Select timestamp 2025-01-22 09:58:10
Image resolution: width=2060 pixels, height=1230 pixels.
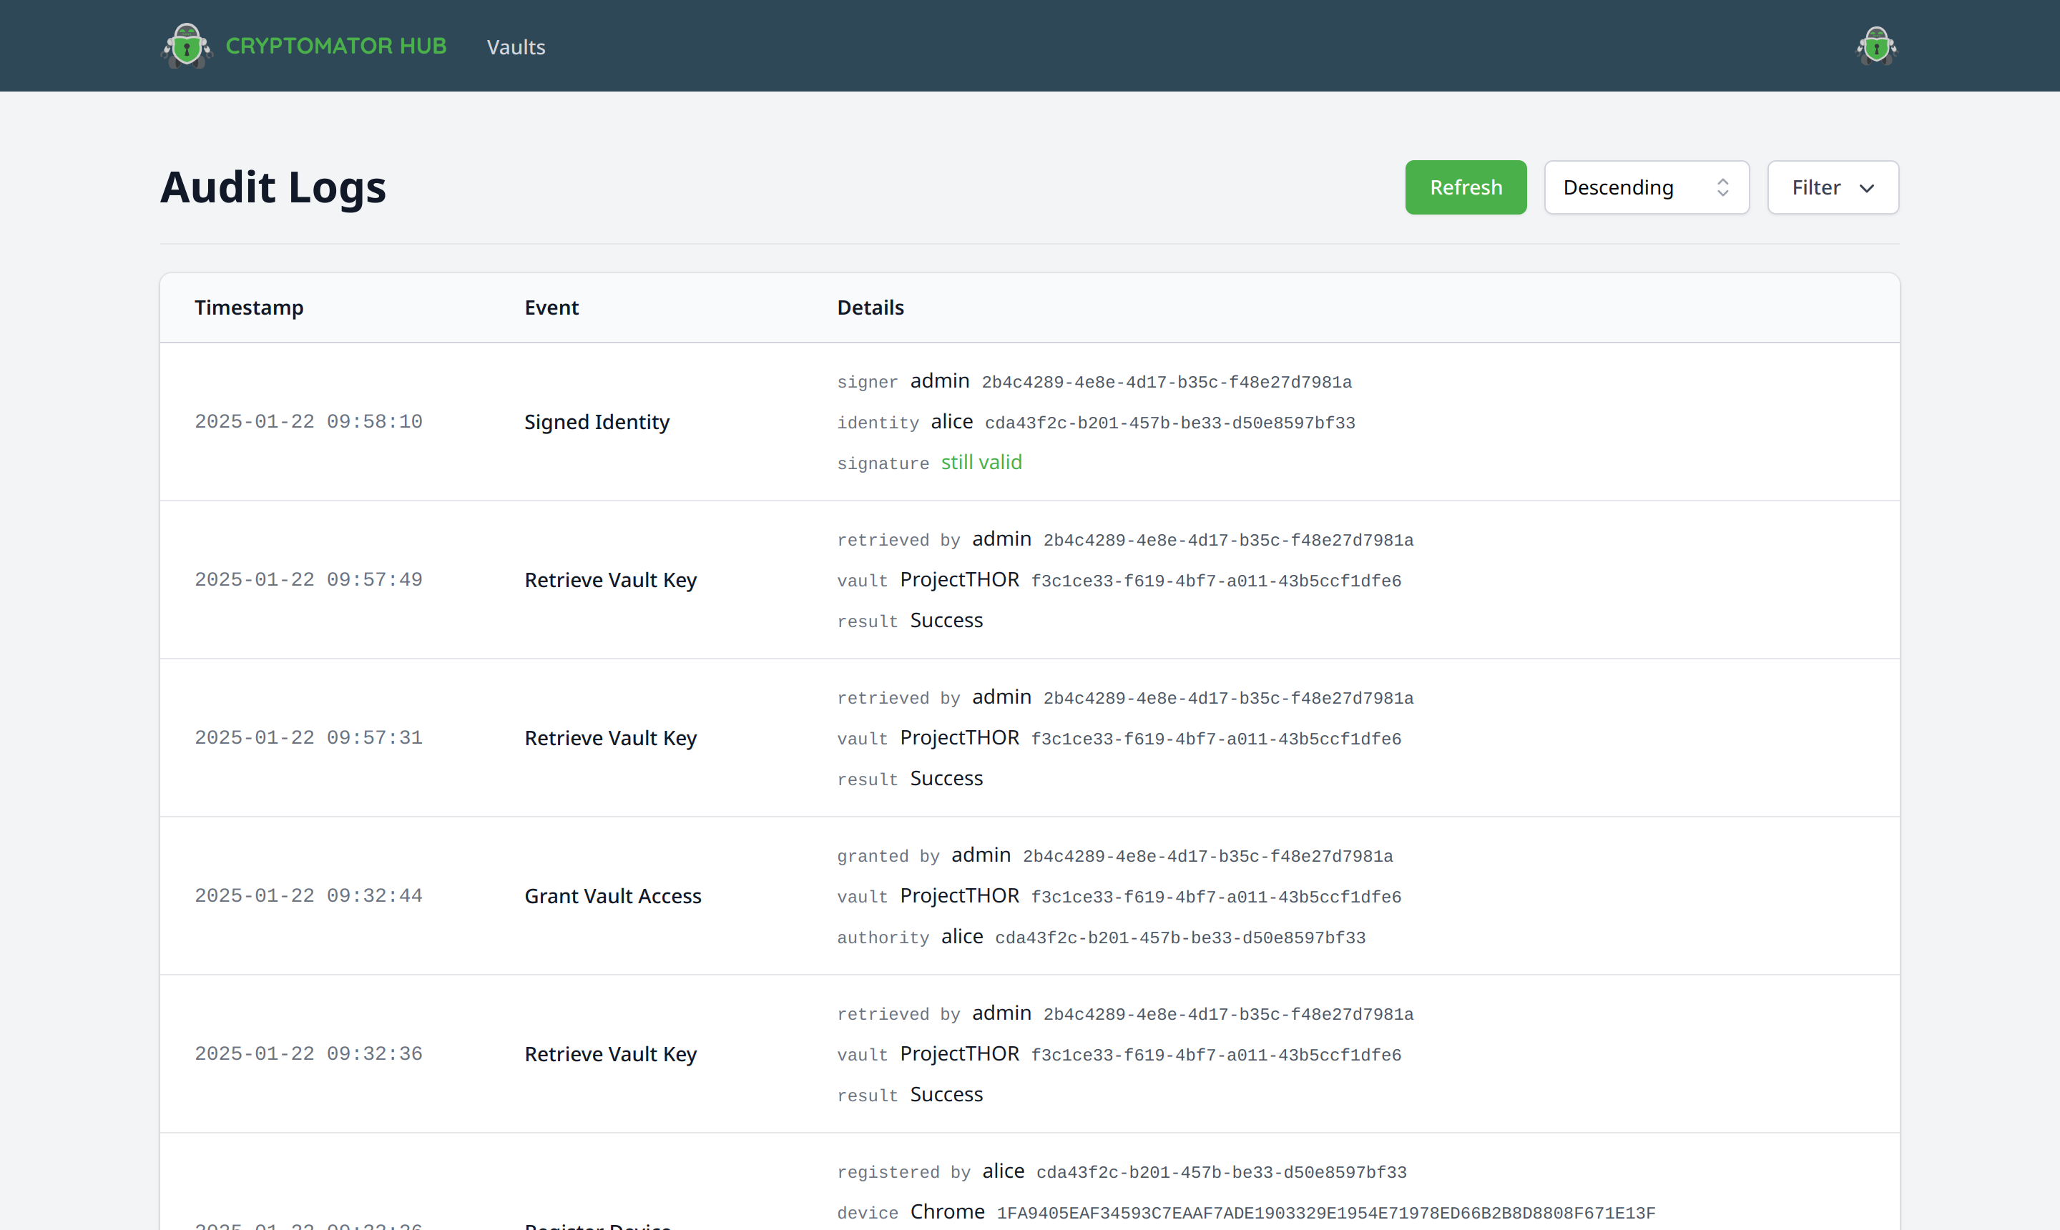308,422
